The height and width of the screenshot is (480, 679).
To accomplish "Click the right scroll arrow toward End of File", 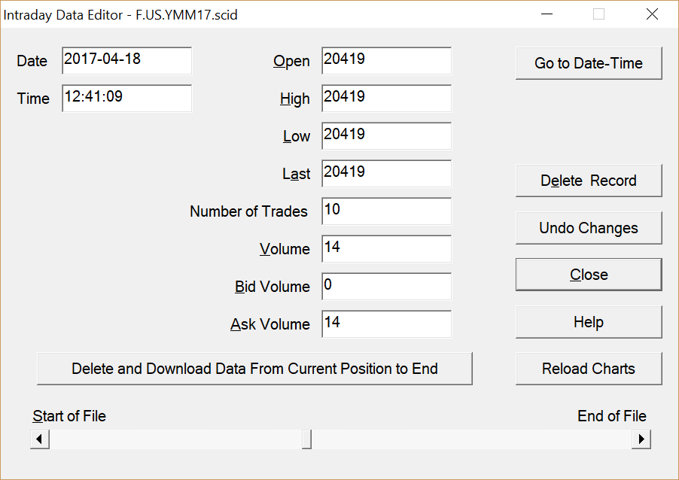I will [641, 439].
